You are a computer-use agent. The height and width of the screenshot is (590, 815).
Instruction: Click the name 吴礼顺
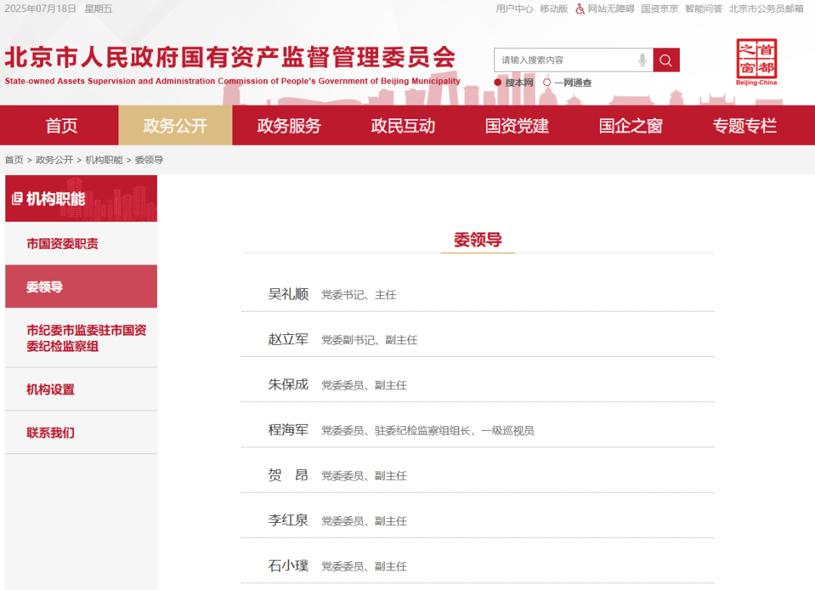[x=288, y=294]
